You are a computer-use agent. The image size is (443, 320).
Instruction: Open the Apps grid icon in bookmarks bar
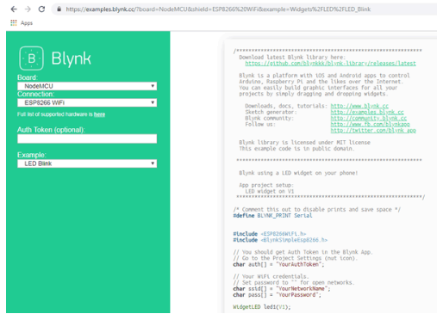point(14,23)
